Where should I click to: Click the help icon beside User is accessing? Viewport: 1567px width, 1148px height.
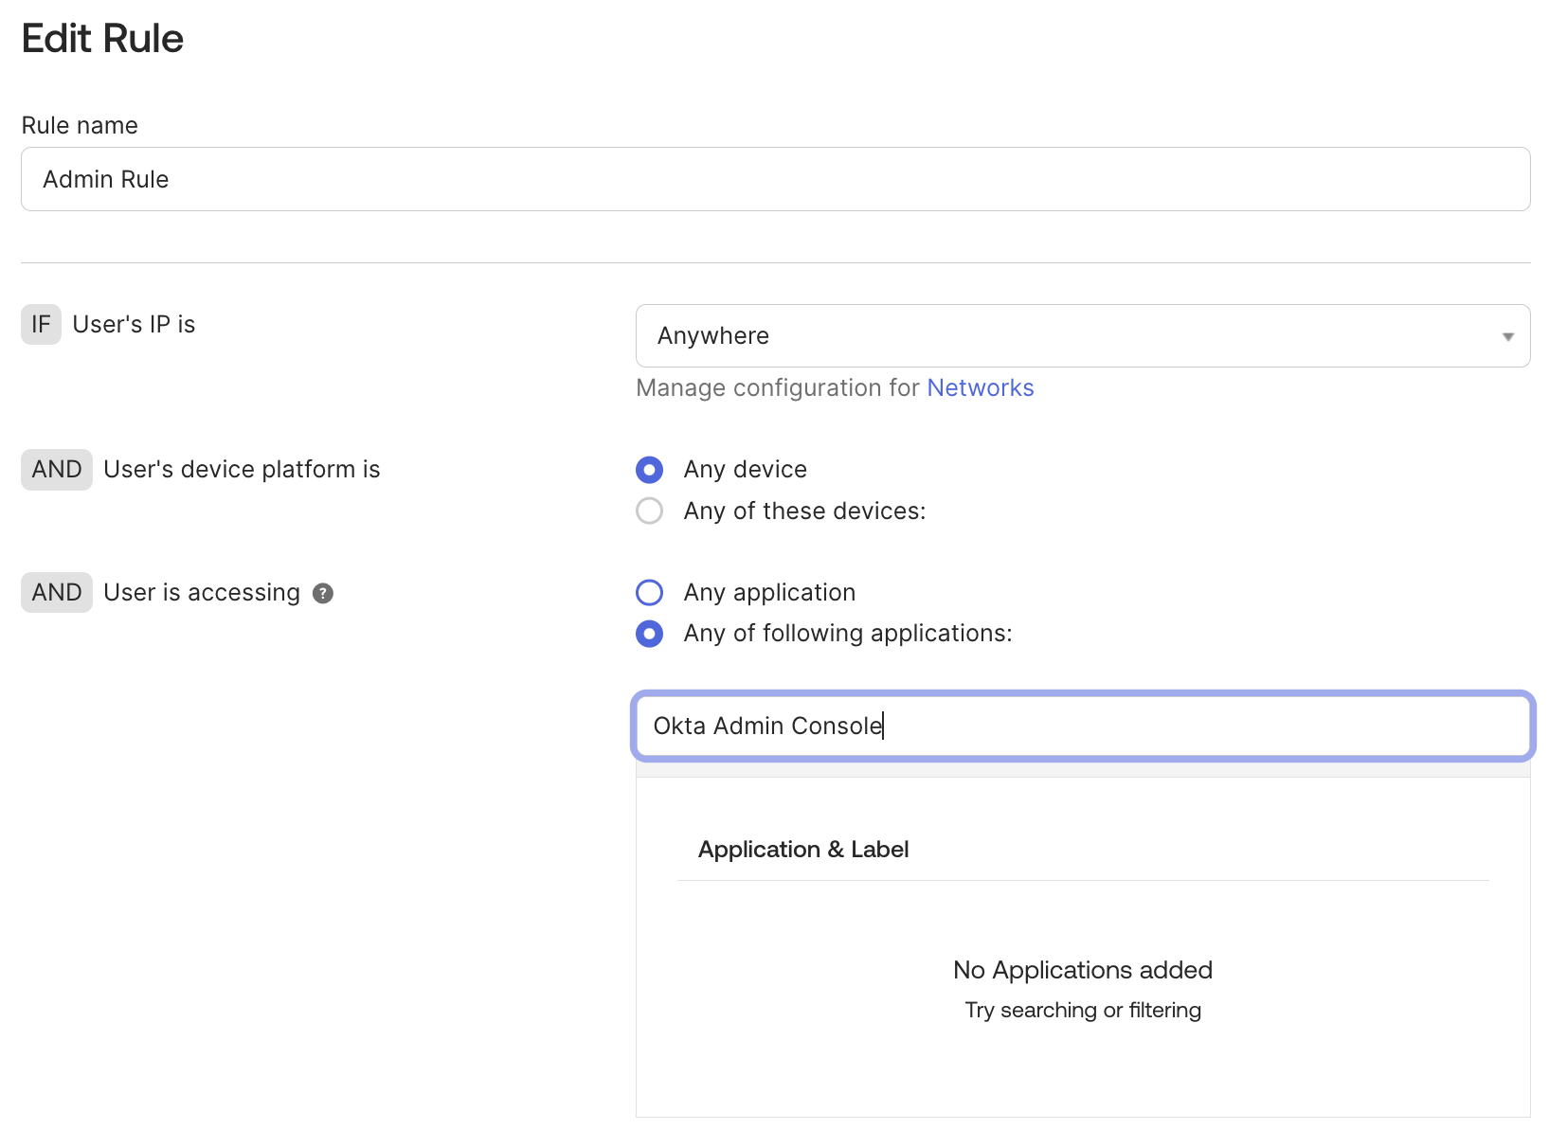(323, 593)
